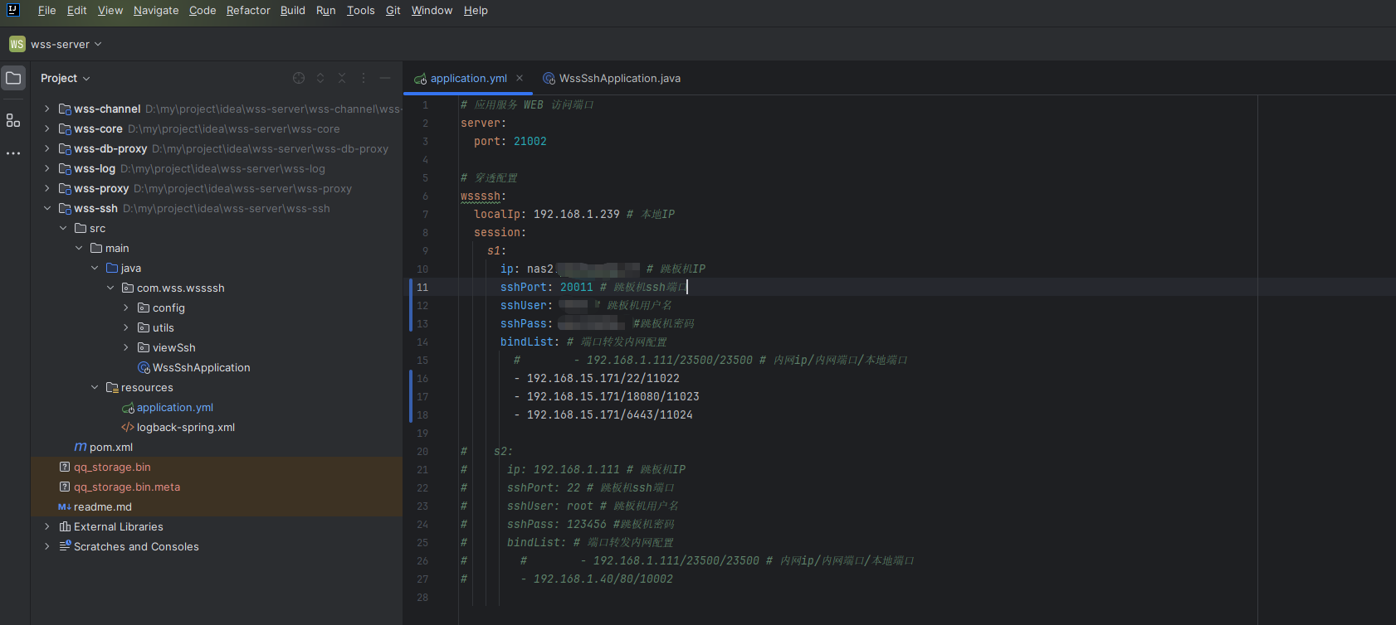Image resolution: width=1396 pixels, height=625 pixels.
Task: Click Collapse All in Project panel
Action: (x=342, y=78)
